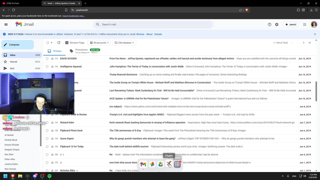320x180 pixels.
Task: Follow the Browse link in the banner
Action: tap(140, 34)
